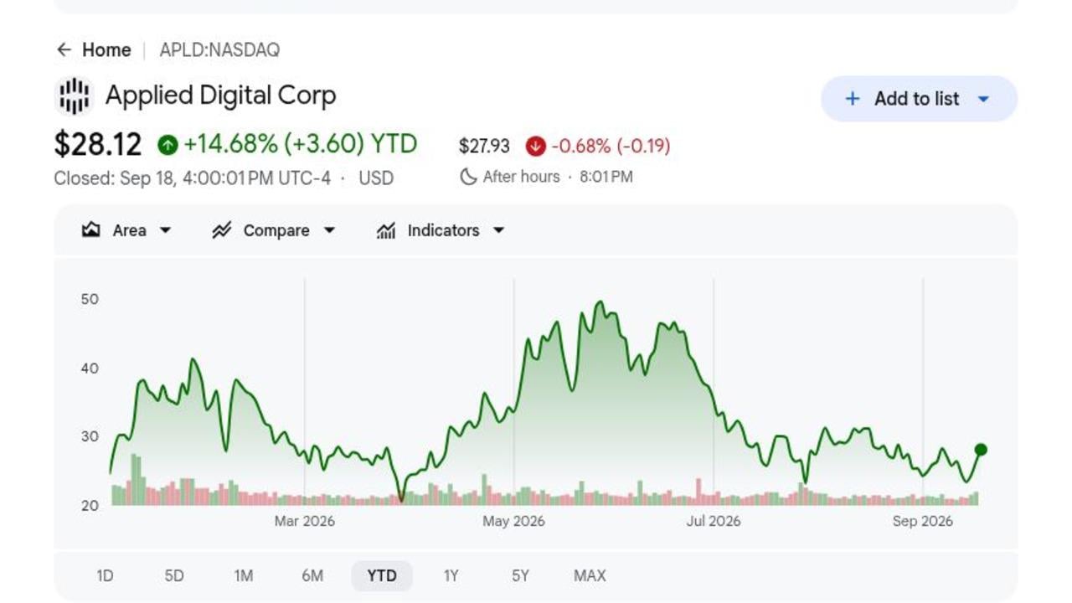Expand the Area chart style dropdown
Image resolution: width=1072 pixels, height=603 pixels.
point(165,230)
